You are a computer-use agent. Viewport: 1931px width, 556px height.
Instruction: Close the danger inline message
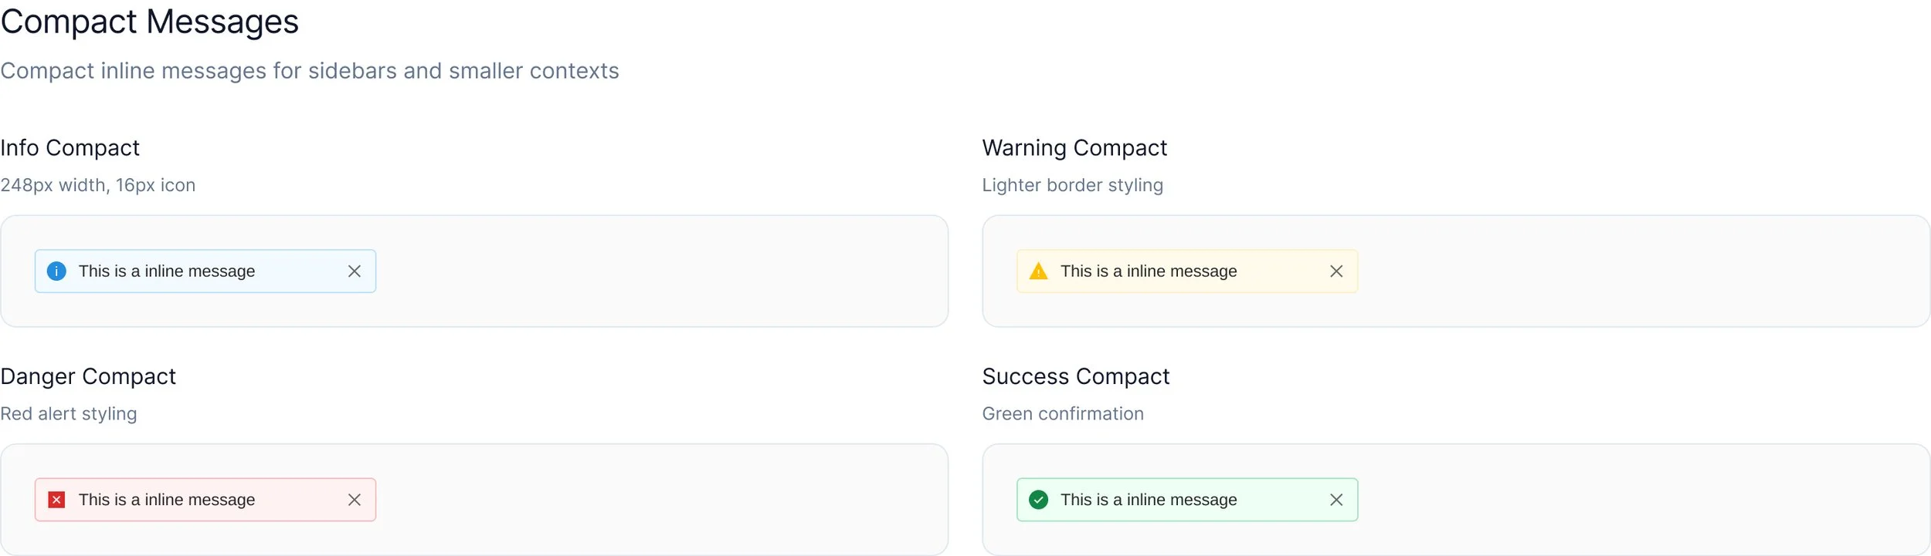(x=355, y=500)
